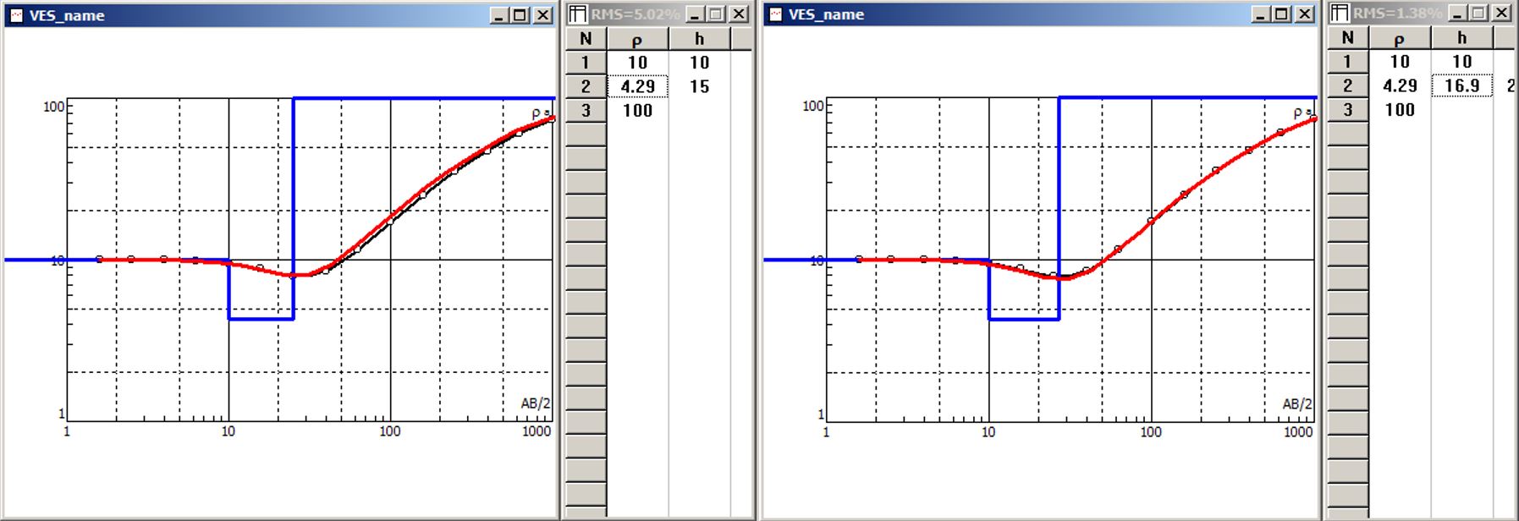Image resolution: width=1519 pixels, height=521 pixels.
Task: Click the N column header in RMS=1.38% table
Action: [1348, 38]
